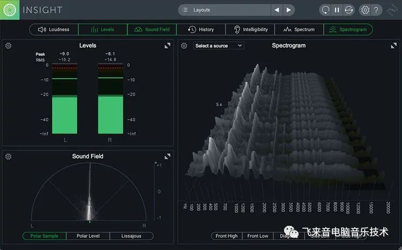
Task: Click the Sound Field panel title
Action: tap(88, 156)
